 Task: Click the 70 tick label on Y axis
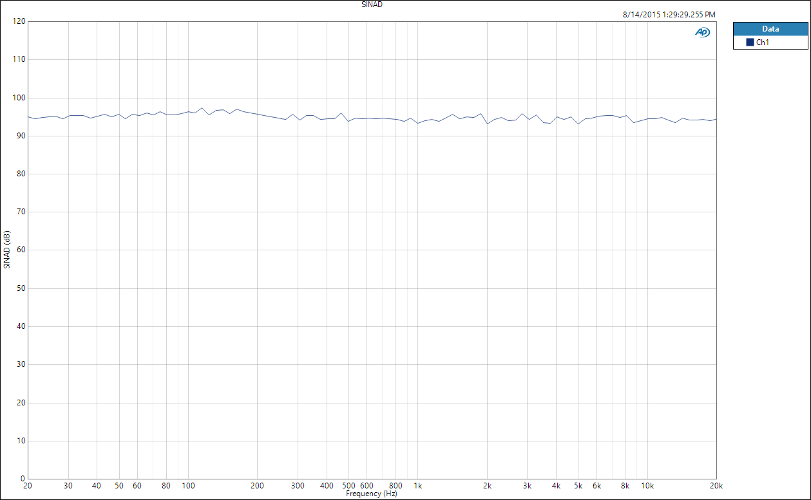point(21,212)
